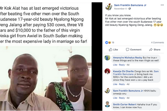
Task: Open the reactions count 19
Action: (113, 43)
